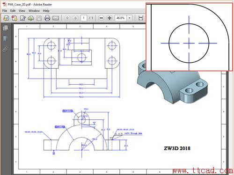Click the cloud upload icon
This screenshot has height=175, width=234.
31,18
